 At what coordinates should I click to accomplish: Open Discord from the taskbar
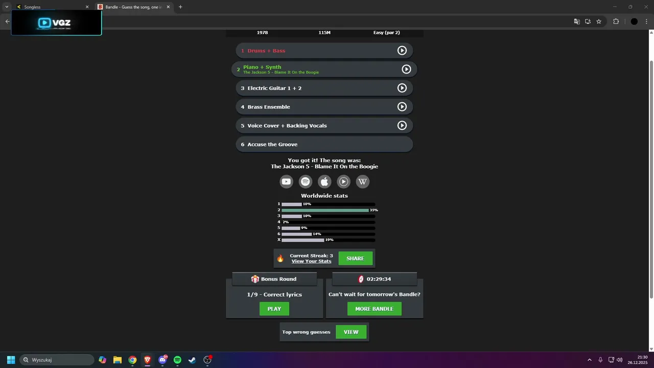tap(162, 360)
